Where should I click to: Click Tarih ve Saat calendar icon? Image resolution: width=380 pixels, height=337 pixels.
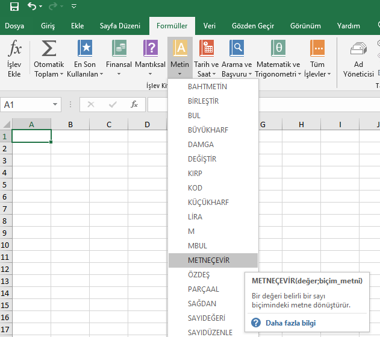(x=207, y=49)
